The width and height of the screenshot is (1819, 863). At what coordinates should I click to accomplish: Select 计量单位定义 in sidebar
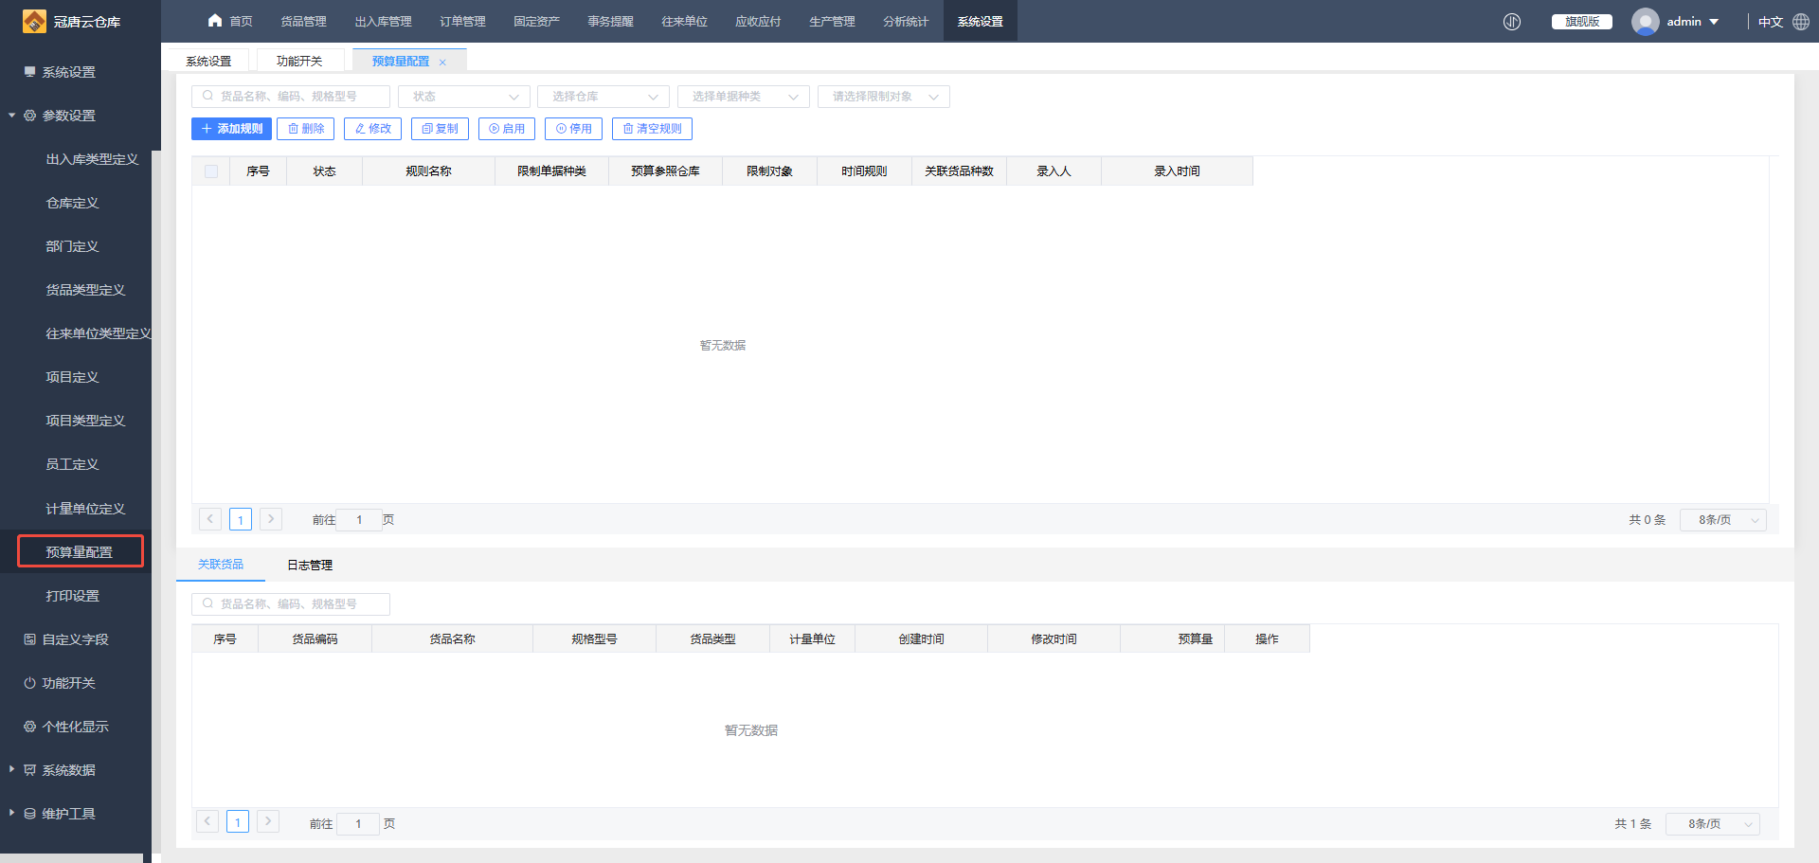(85, 509)
